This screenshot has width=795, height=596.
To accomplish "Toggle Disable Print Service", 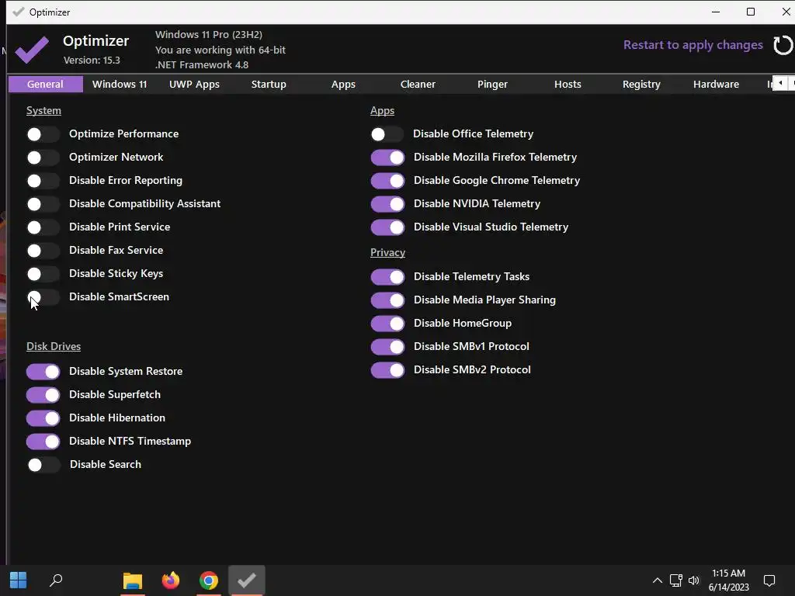I will pos(43,227).
